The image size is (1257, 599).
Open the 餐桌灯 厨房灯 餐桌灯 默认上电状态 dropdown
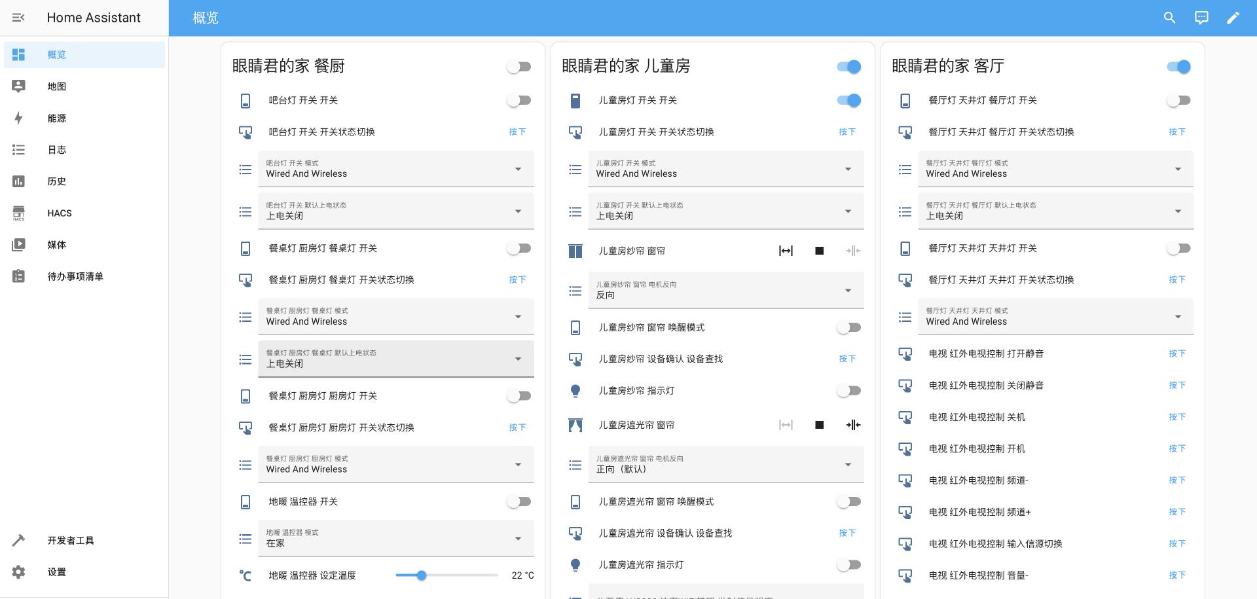pos(396,359)
